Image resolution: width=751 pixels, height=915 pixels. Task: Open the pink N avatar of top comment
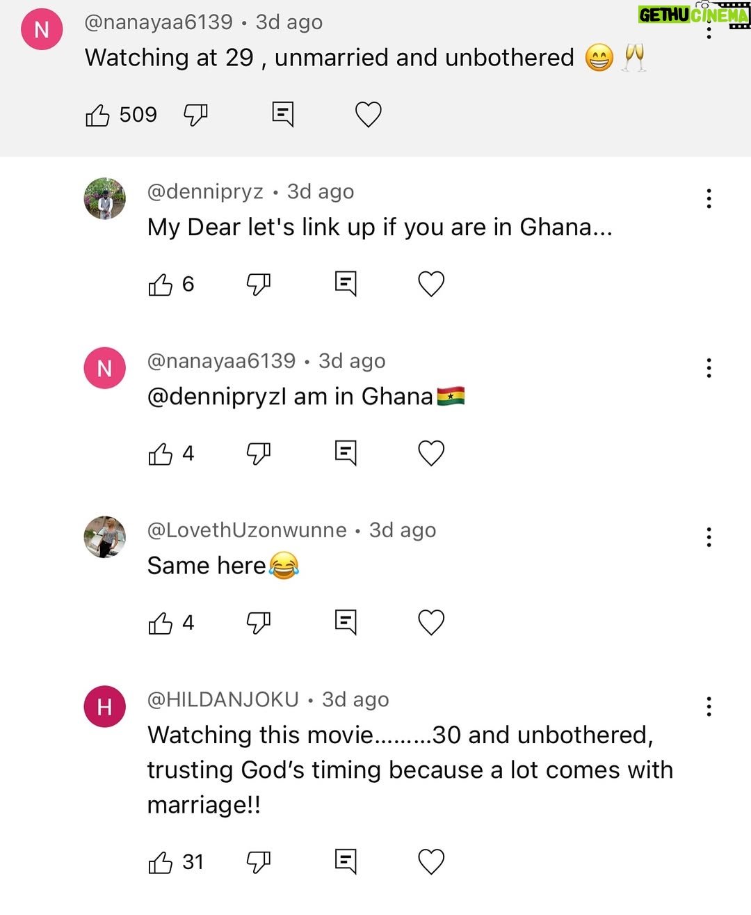(x=42, y=29)
